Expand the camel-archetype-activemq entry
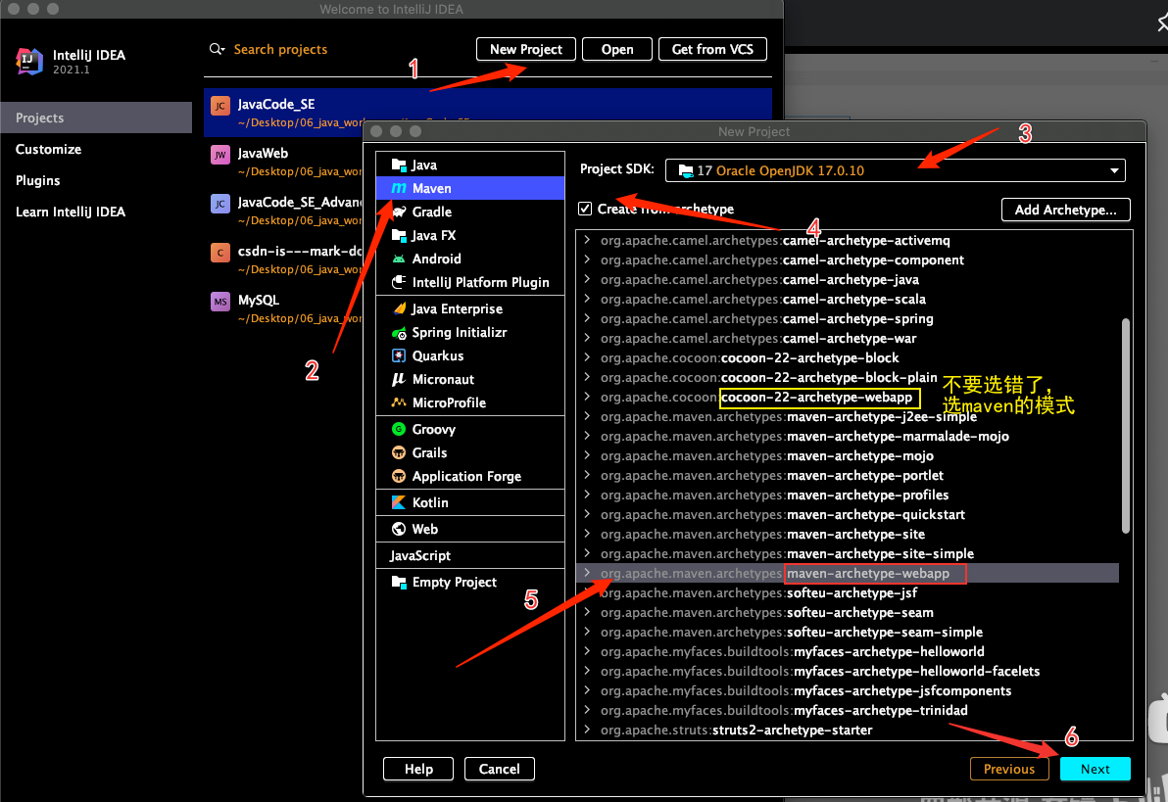The height and width of the screenshot is (802, 1168). [587, 240]
